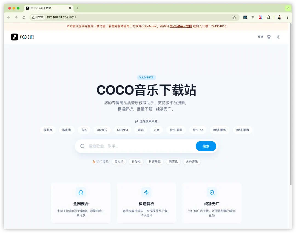Open the Vue devtools extension icon
Screen dimensions: 296x233
click(253, 17)
